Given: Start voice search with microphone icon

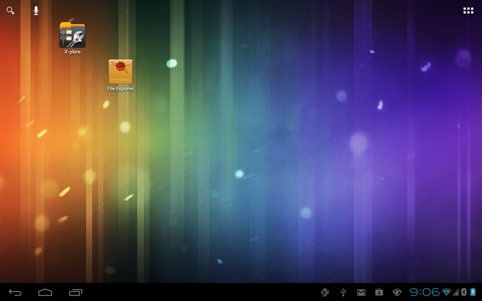Looking at the screenshot, I should click(36, 10).
